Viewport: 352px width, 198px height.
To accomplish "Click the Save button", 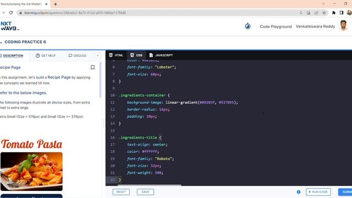I will 145,192.
